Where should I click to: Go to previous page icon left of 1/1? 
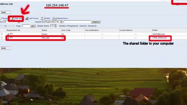point(1,26)
